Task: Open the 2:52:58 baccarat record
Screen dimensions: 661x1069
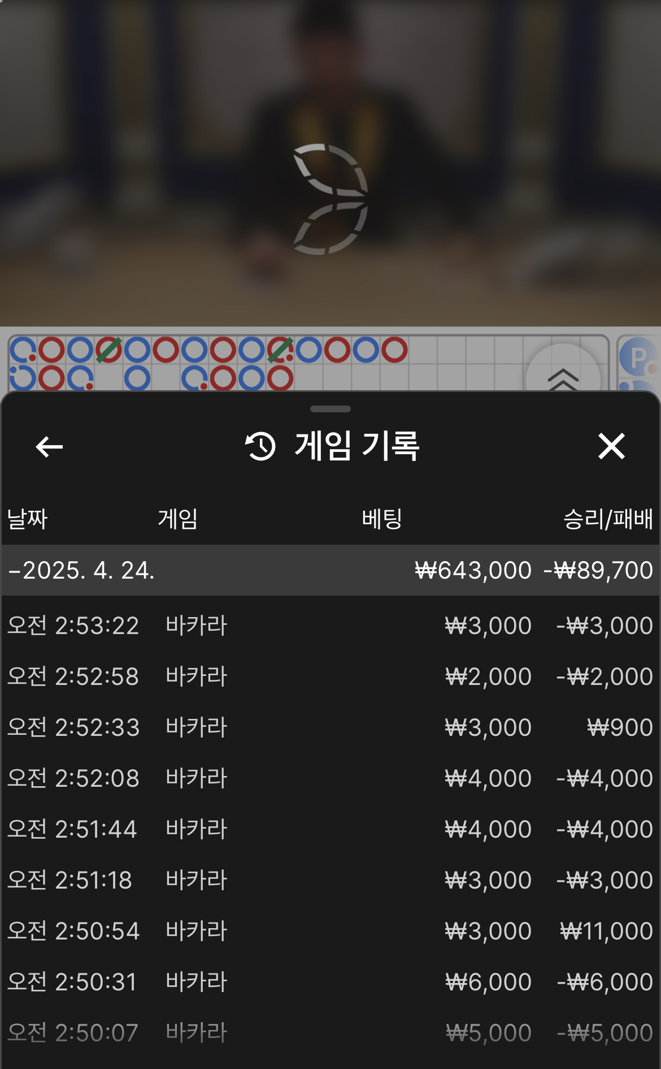Action: 330,676
